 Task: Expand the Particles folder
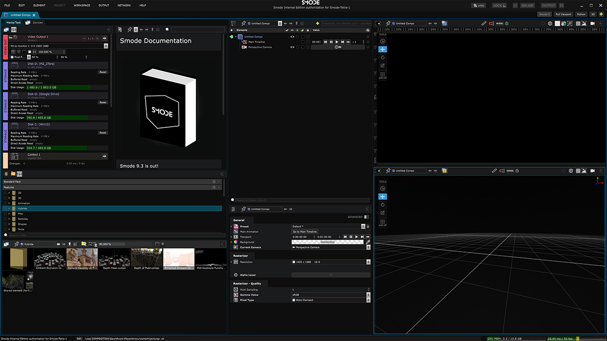(x=9, y=219)
